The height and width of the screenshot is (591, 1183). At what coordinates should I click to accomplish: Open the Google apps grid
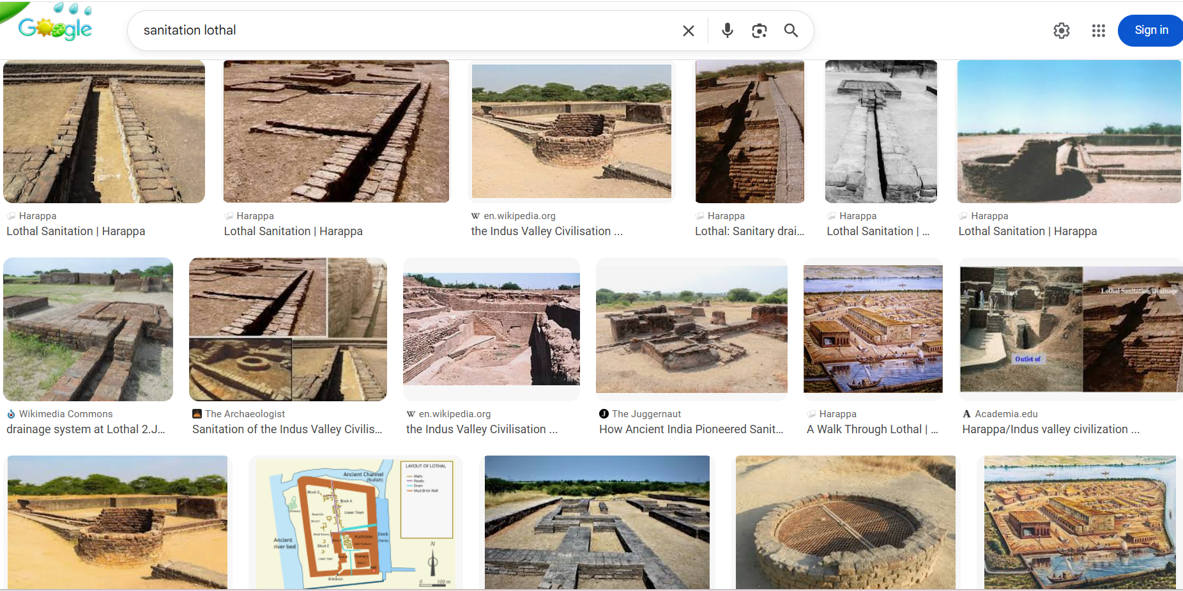coord(1098,31)
